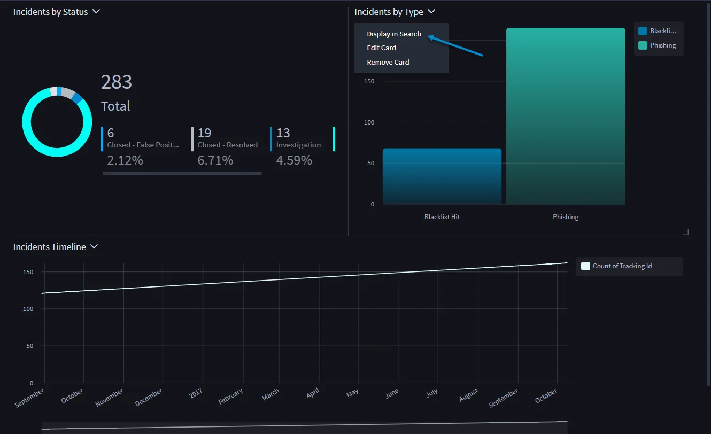The image size is (711, 435).
Task: Click the tall Phishing bar
Action: pos(566,116)
